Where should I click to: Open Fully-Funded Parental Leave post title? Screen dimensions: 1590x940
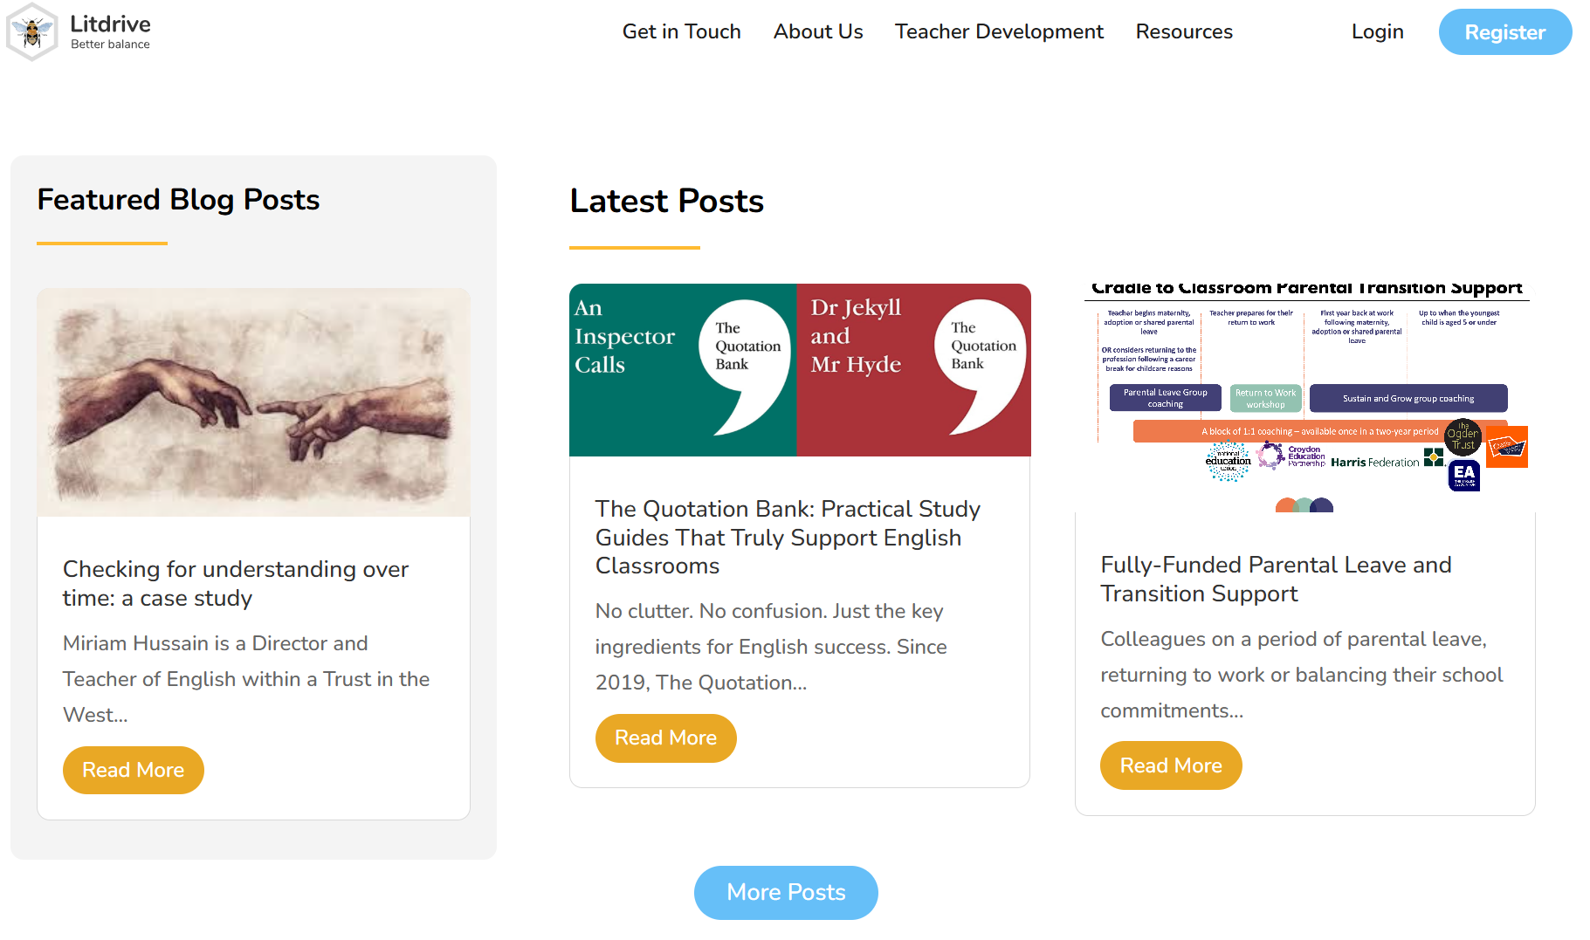[1276, 579]
